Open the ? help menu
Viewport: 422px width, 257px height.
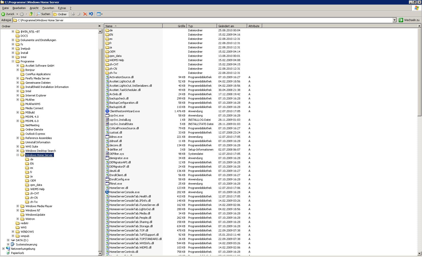[x=71, y=8]
